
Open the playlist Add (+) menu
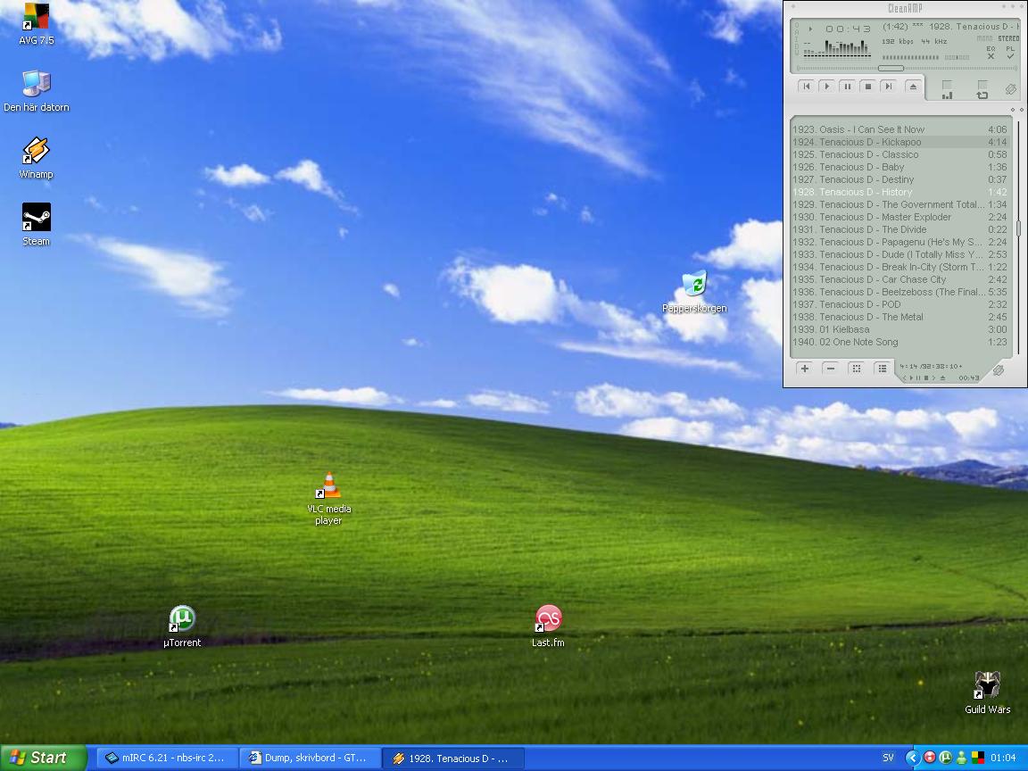pyautogui.click(x=804, y=369)
